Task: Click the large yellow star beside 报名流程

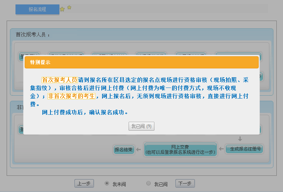Action: (62, 9)
